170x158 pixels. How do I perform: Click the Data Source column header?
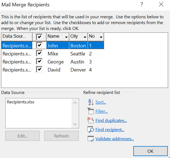point(16,36)
